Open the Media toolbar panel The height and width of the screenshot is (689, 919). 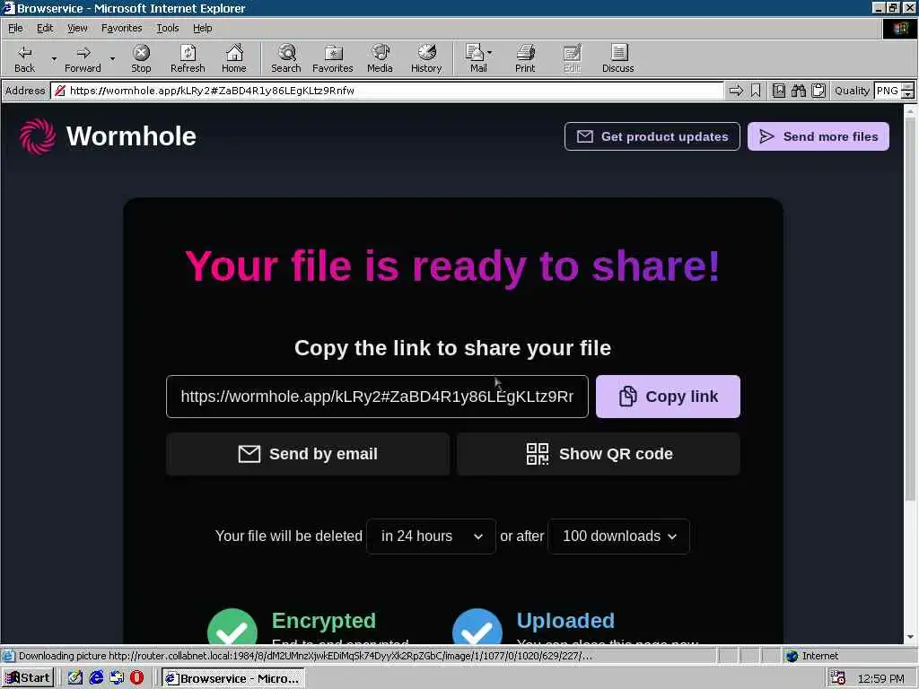click(x=380, y=58)
